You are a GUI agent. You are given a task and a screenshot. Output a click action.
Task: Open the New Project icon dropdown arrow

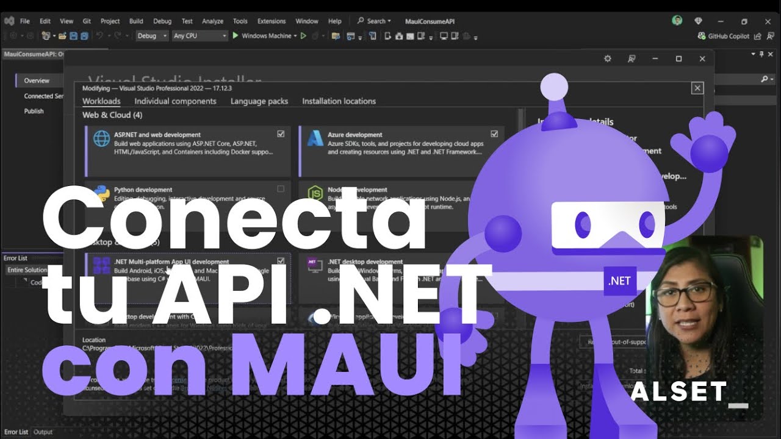(x=53, y=36)
